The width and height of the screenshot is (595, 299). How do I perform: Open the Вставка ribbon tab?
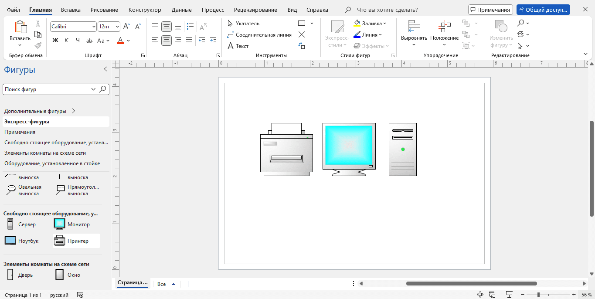pyautogui.click(x=71, y=10)
